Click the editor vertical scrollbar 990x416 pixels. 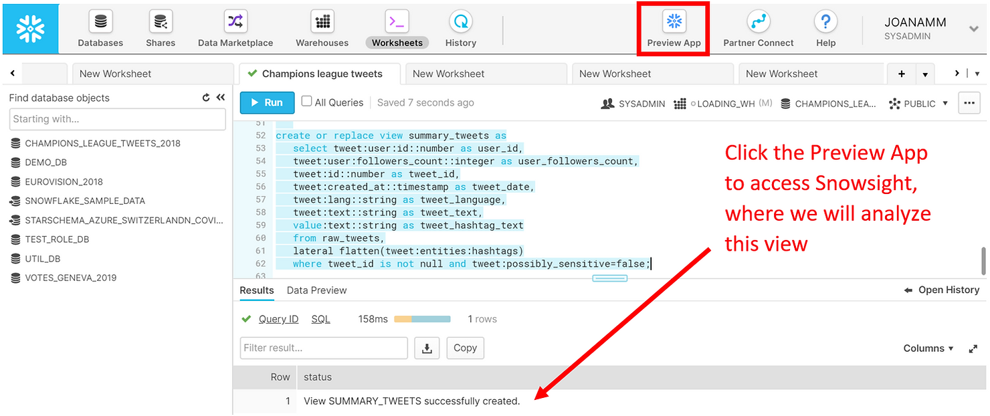click(983, 261)
